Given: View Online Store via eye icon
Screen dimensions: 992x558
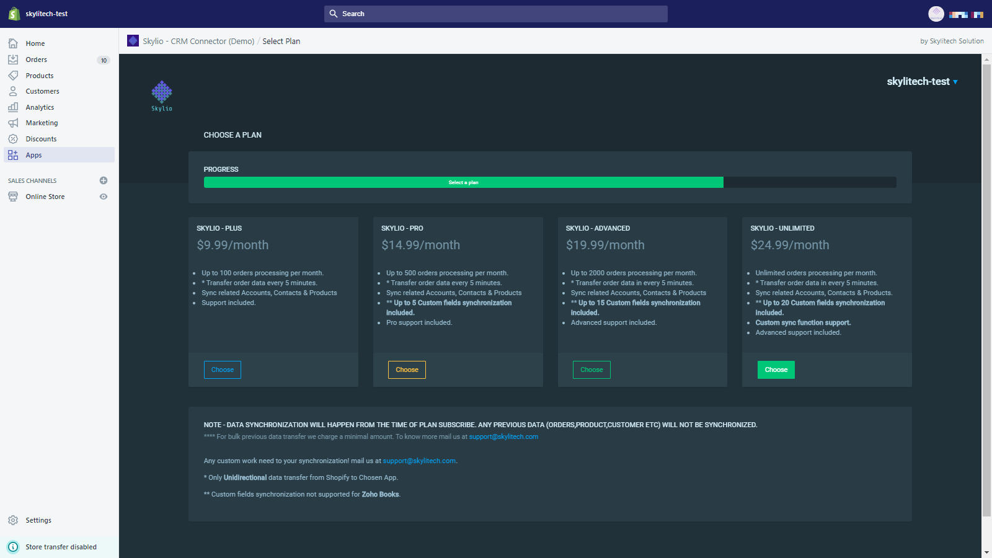Looking at the screenshot, I should coord(104,197).
